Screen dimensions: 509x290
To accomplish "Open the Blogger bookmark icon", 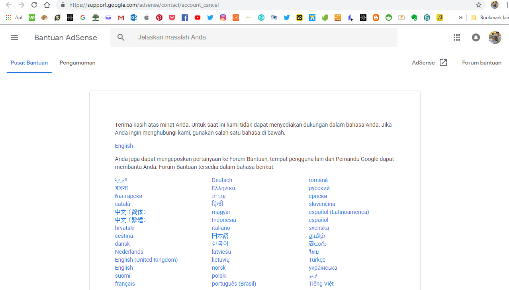I will (x=376, y=18).
